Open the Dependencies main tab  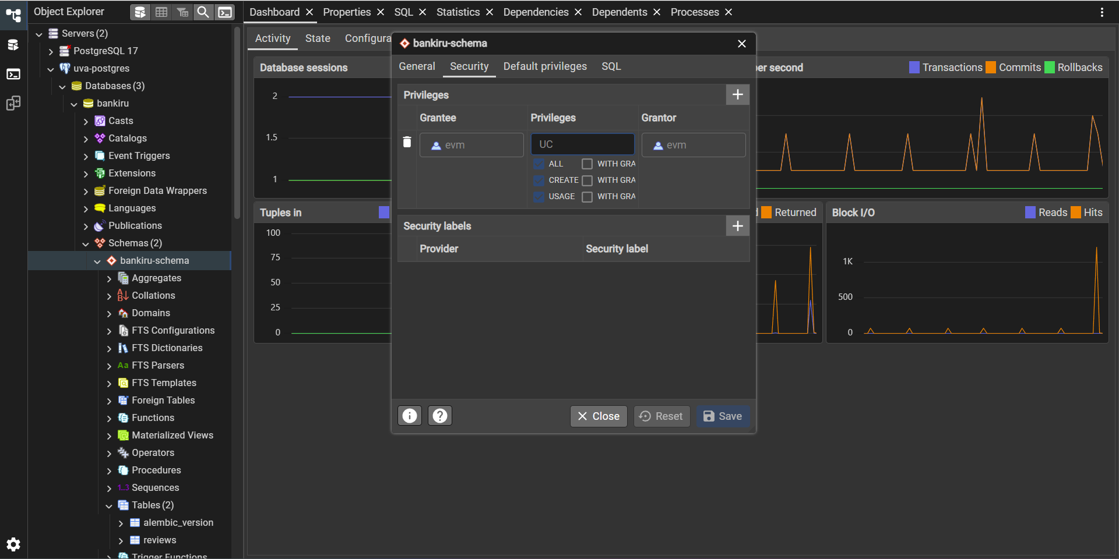[536, 12]
